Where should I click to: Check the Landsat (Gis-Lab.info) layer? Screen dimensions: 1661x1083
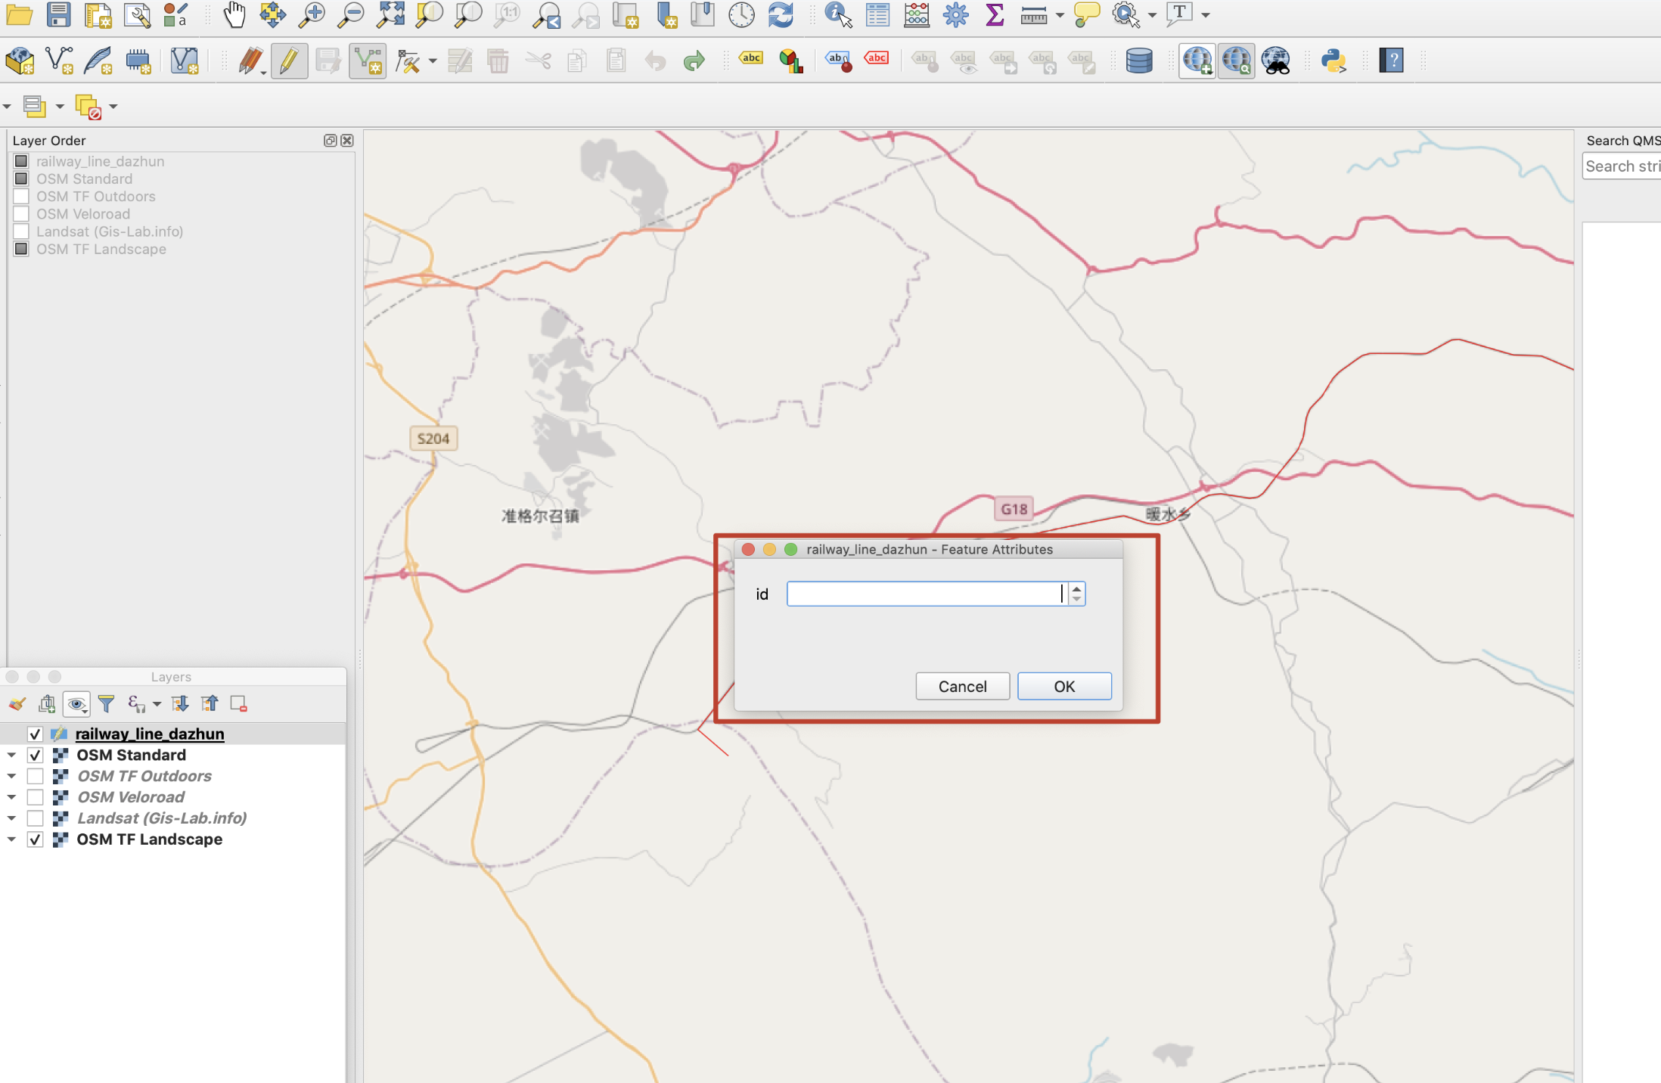click(36, 818)
